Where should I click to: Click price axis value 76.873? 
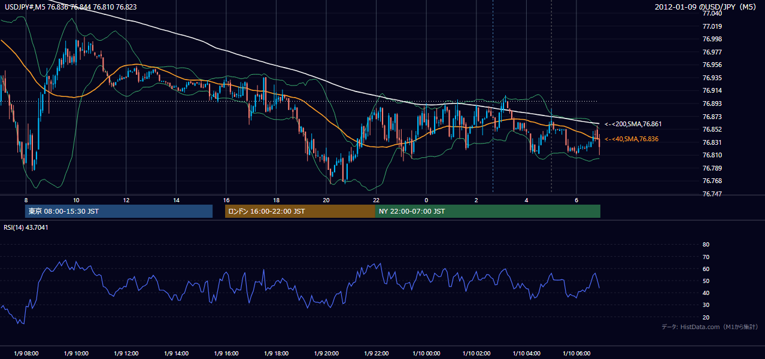point(712,117)
